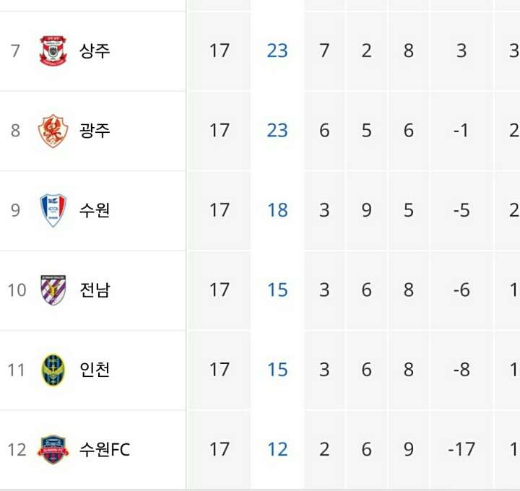Image resolution: width=520 pixels, height=491 pixels.
Task: Open the 광주 team name link
Action: (95, 131)
